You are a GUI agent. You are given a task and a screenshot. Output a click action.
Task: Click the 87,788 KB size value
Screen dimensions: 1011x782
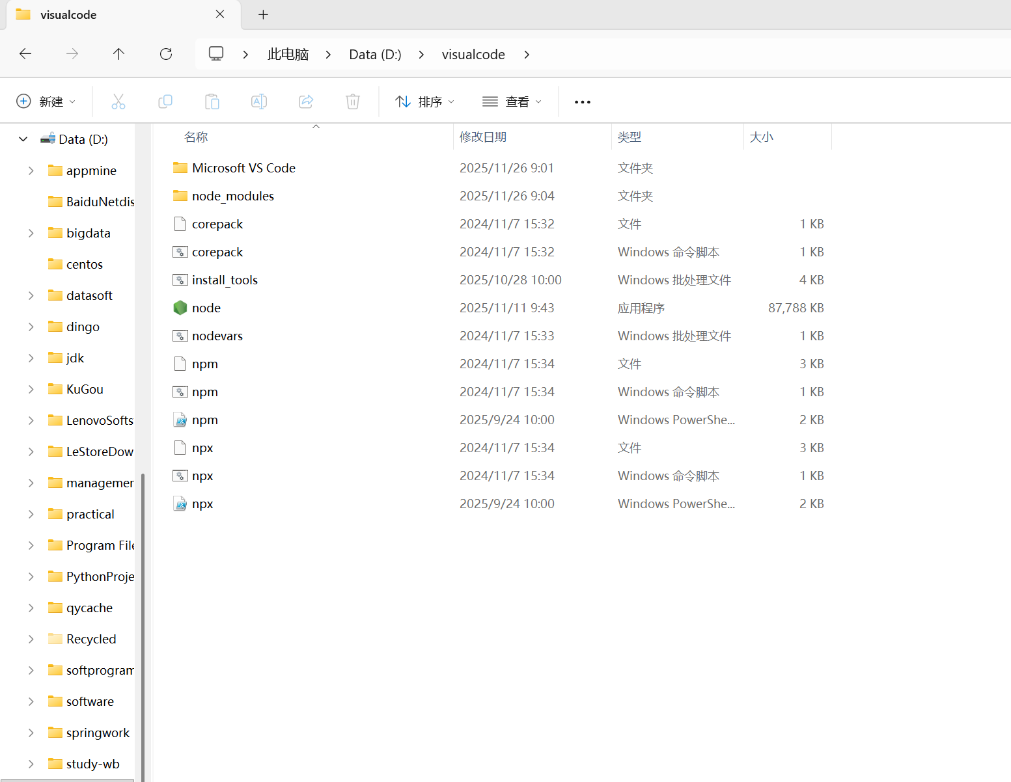(796, 308)
